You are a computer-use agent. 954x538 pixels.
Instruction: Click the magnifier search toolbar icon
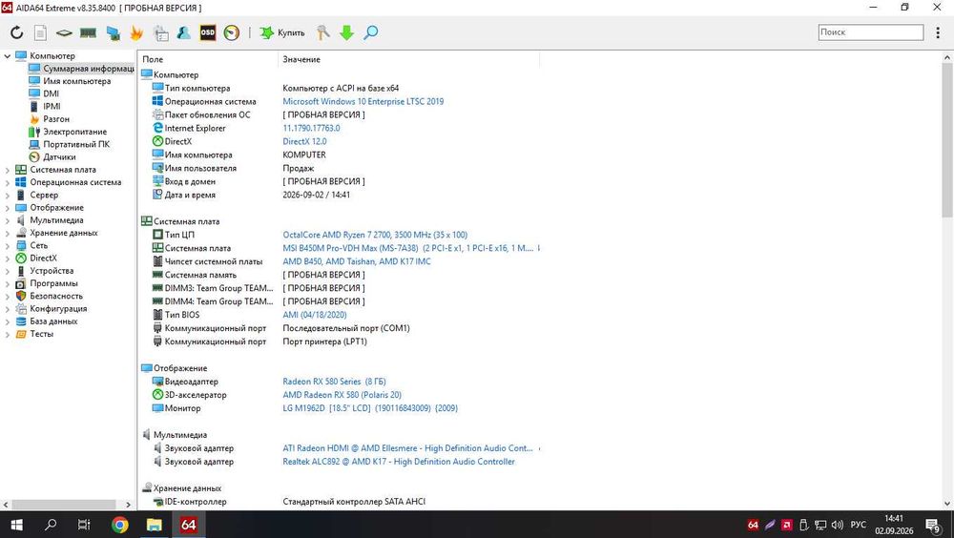point(370,32)
